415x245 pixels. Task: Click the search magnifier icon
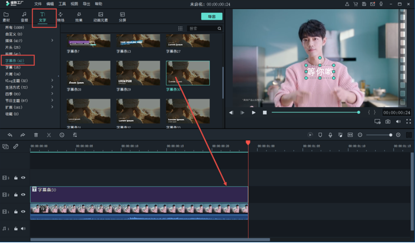click(219, 28)
